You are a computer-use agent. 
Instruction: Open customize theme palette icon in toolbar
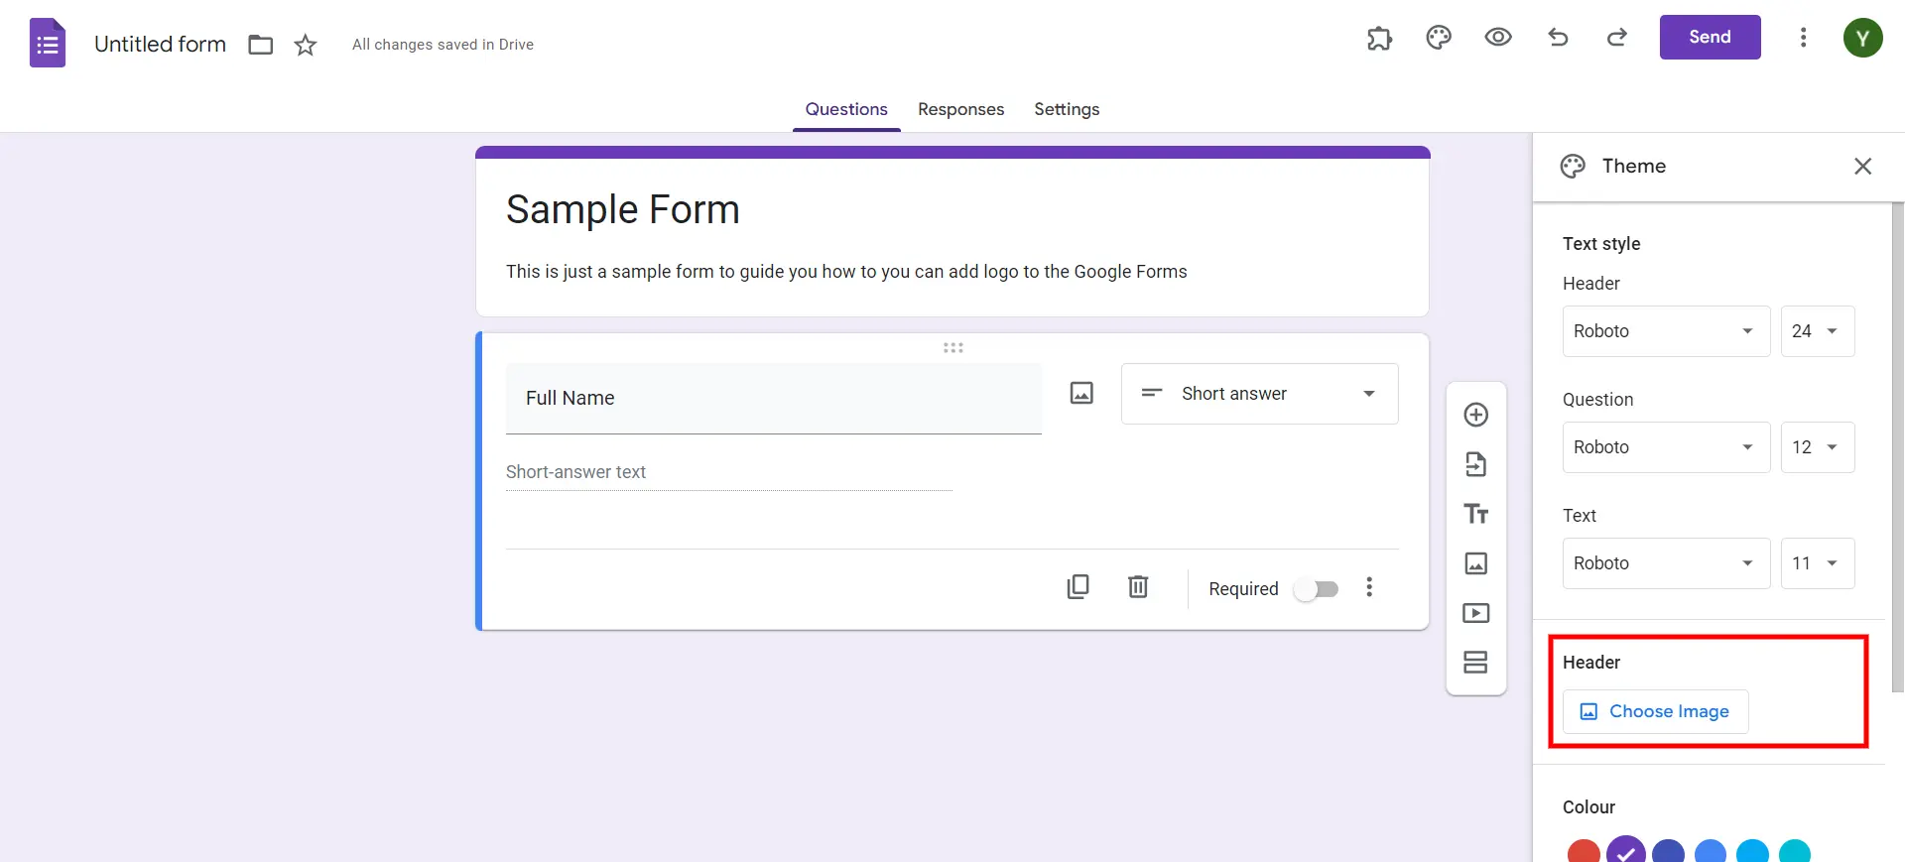(1439, 38)
